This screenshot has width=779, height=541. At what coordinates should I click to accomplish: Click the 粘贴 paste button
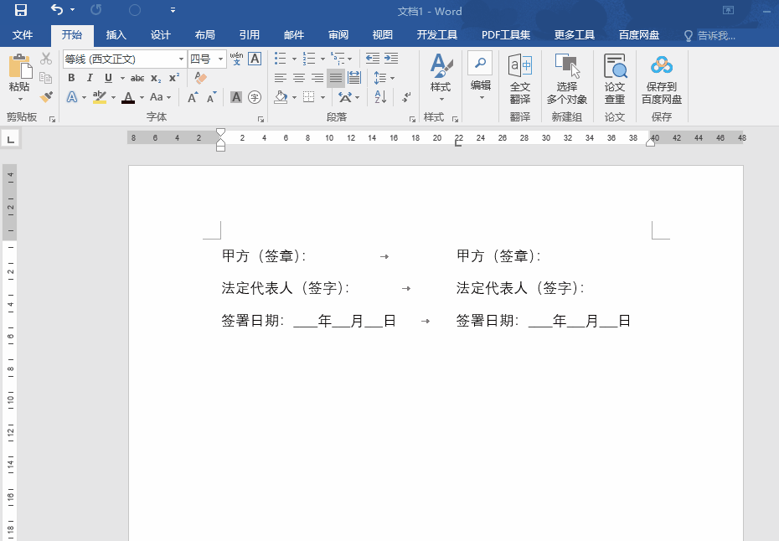click(20, 75)
